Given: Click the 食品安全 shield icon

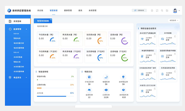Looking at the screenshot, I should coord(10,77).
